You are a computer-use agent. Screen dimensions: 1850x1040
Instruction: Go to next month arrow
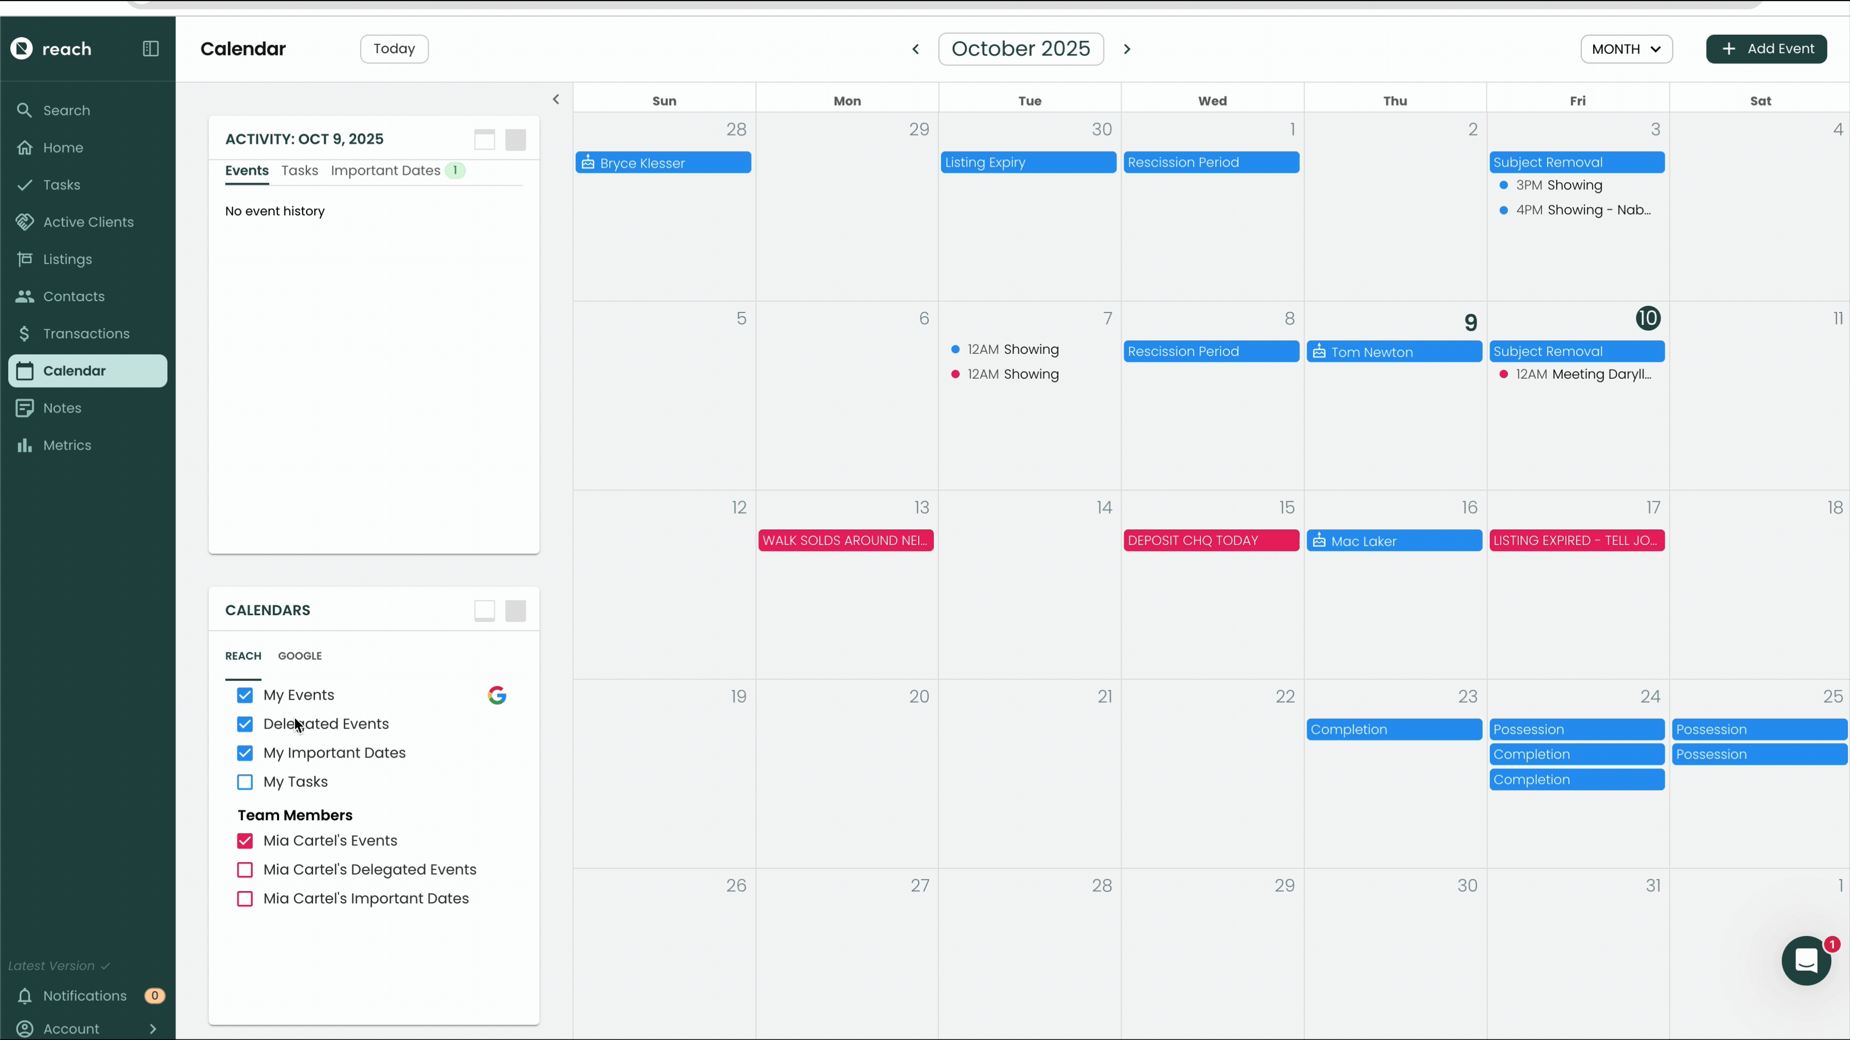tap(1127, 49)
